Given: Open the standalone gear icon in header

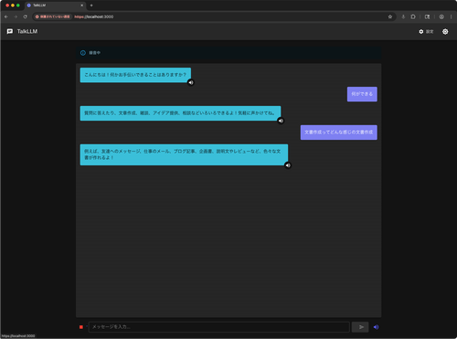Looking at the screenshot, I should pyautogui.click(x=445, y=31).
